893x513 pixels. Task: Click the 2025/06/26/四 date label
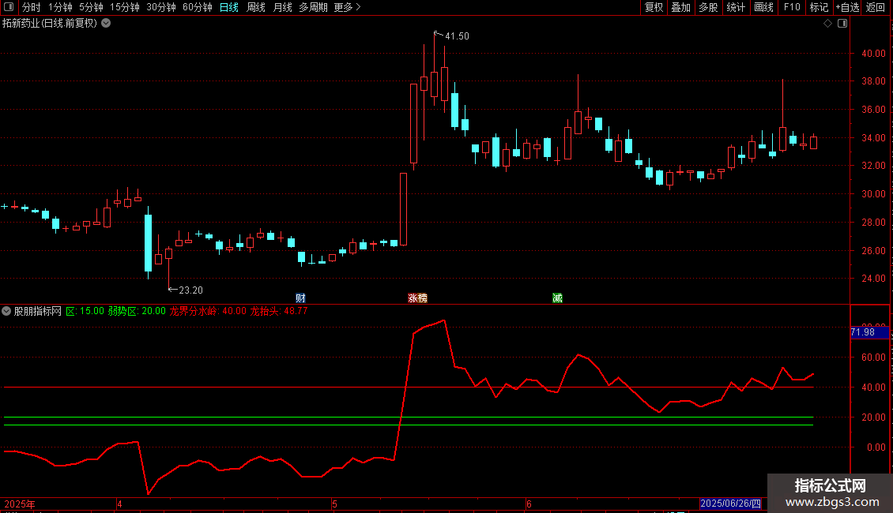(x=730, y=504)
